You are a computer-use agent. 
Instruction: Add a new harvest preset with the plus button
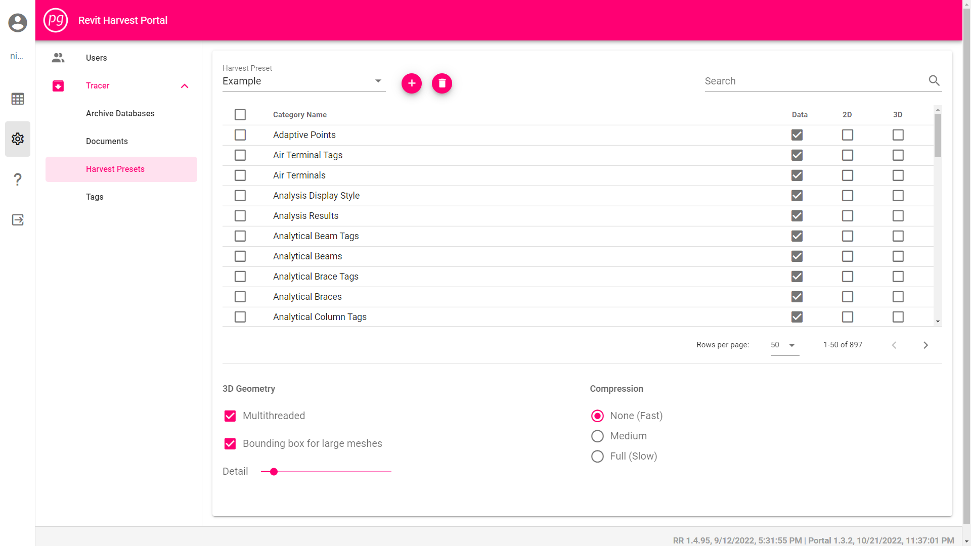point(411,83)
